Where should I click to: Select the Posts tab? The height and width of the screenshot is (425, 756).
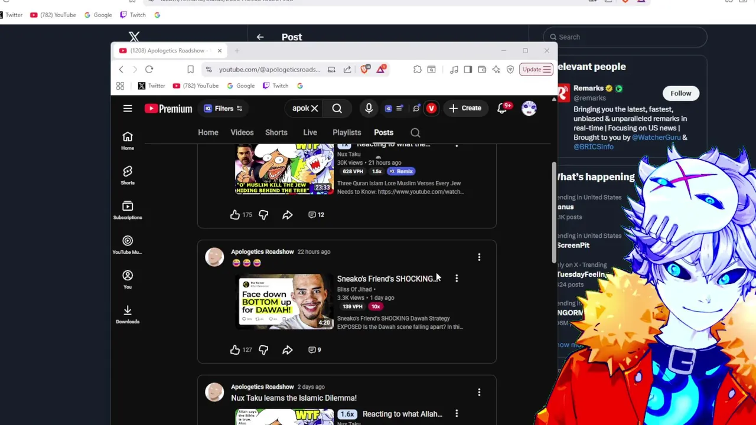tap(383, 133)
